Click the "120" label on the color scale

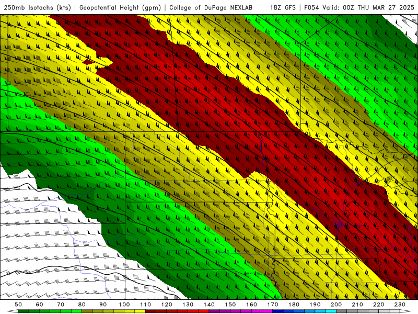coord(167,305)
